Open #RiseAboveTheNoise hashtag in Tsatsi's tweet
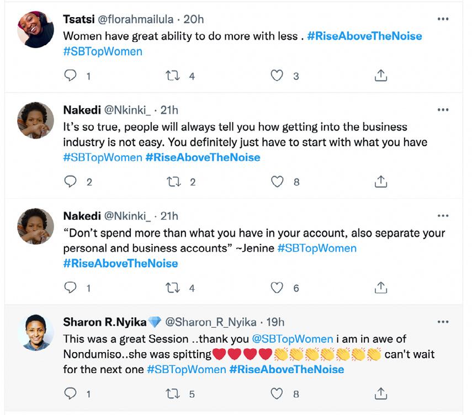Viewport: 472px width, 415px height. [x=364, y=36]
